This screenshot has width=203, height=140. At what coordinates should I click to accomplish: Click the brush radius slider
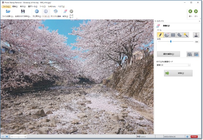(x=171, y=41)
